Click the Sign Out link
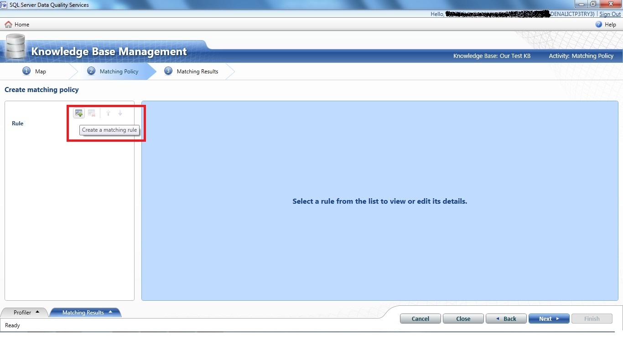 coord(610,14)
